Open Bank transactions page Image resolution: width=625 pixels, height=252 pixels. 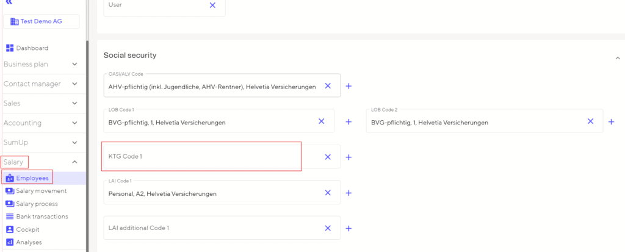click(x=42, y=217)
